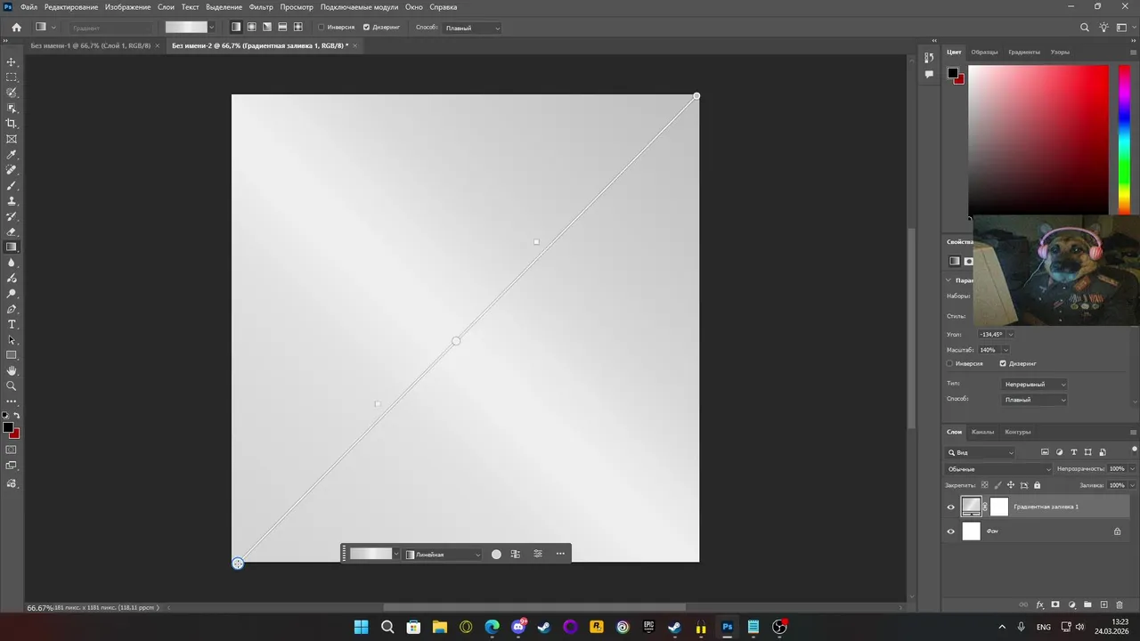Enable Инверсия checkbox in Properties panel
1140x641 pixels.
tap(950, 363)
